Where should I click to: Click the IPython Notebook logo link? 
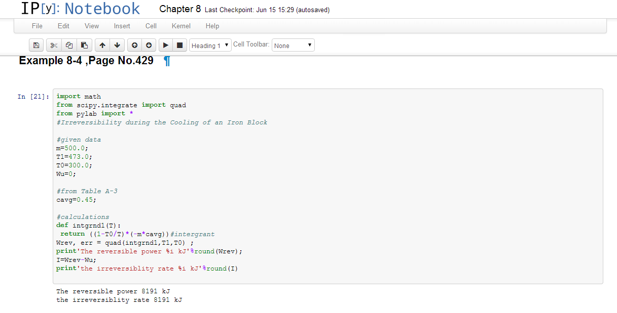point(81,9)
